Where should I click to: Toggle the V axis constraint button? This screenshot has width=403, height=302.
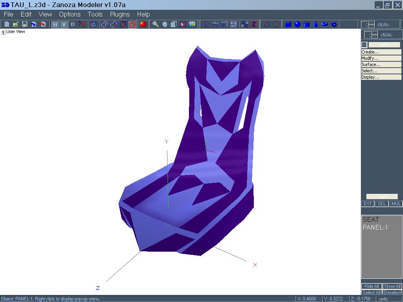point(63,24)
